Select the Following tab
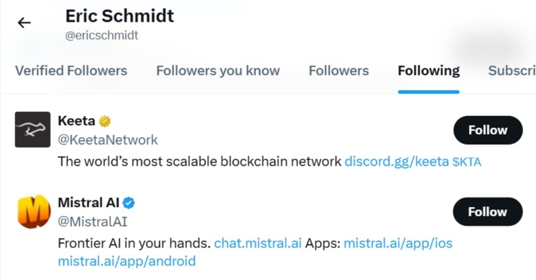The image size is (536, 280). coord(429,71)
